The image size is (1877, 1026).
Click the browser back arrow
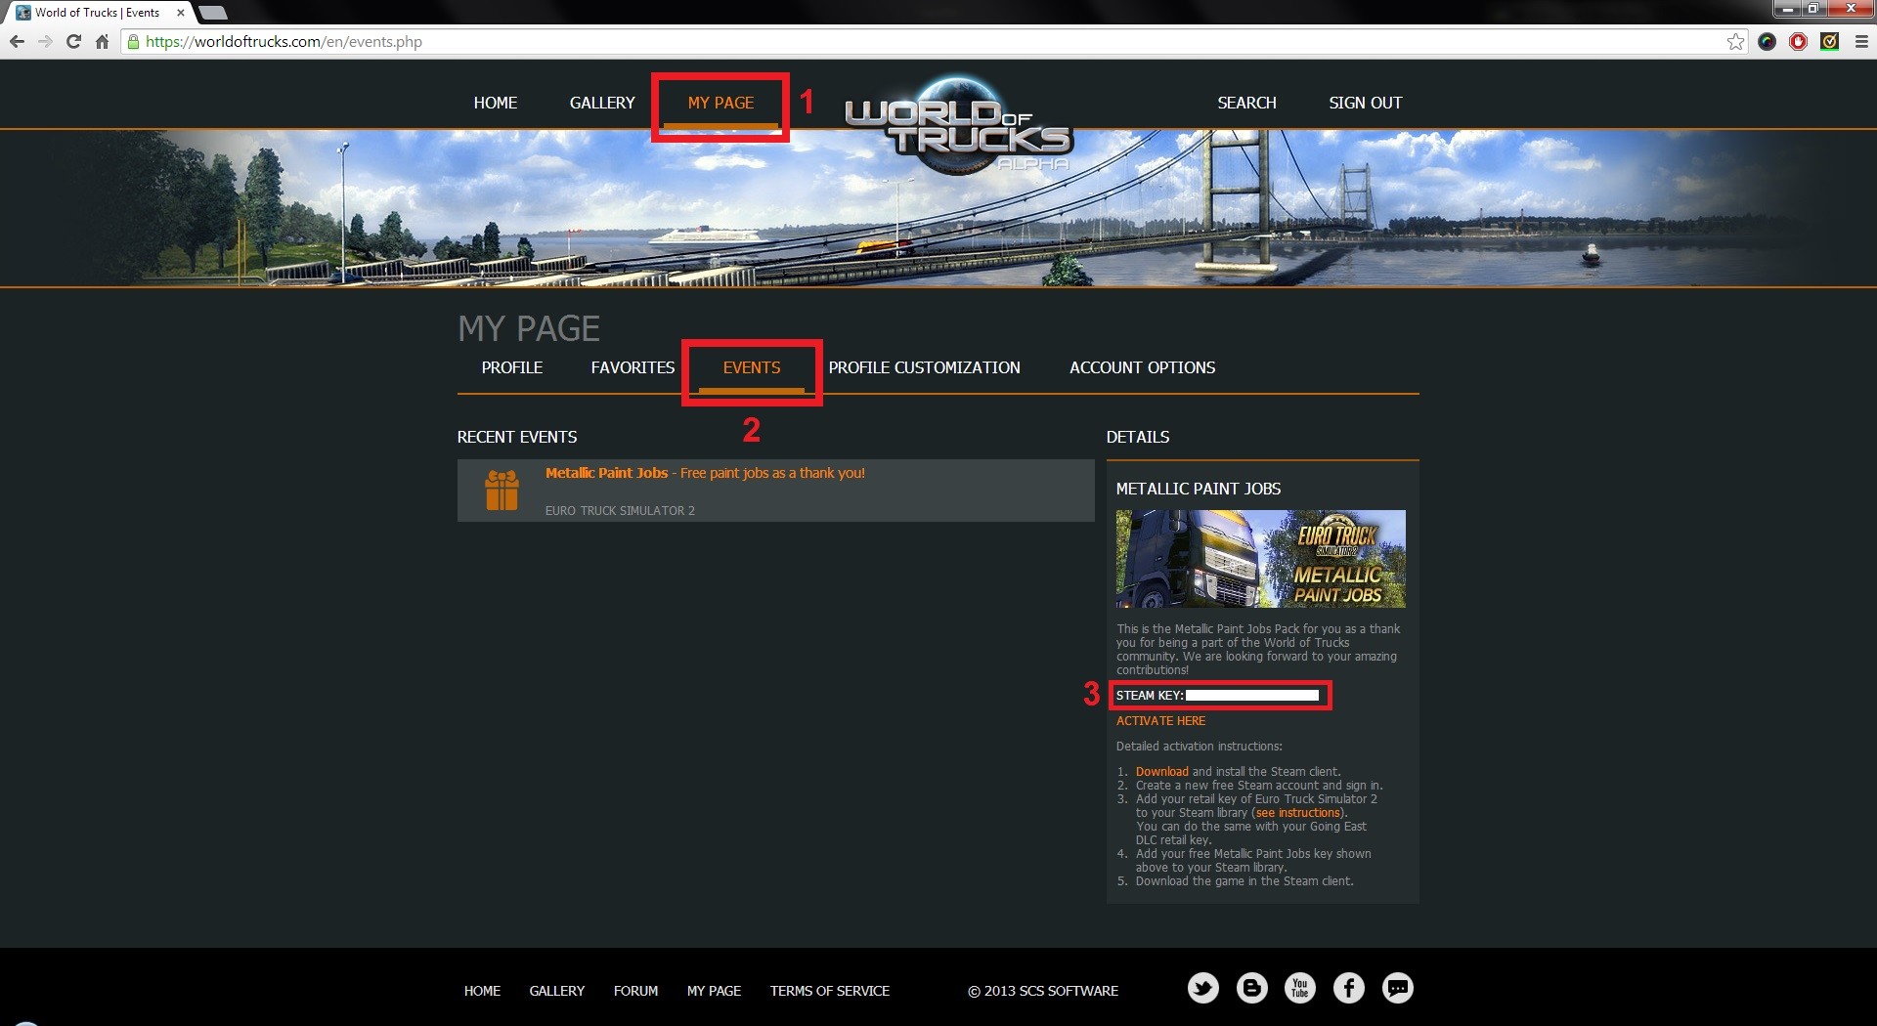point(17,42)
